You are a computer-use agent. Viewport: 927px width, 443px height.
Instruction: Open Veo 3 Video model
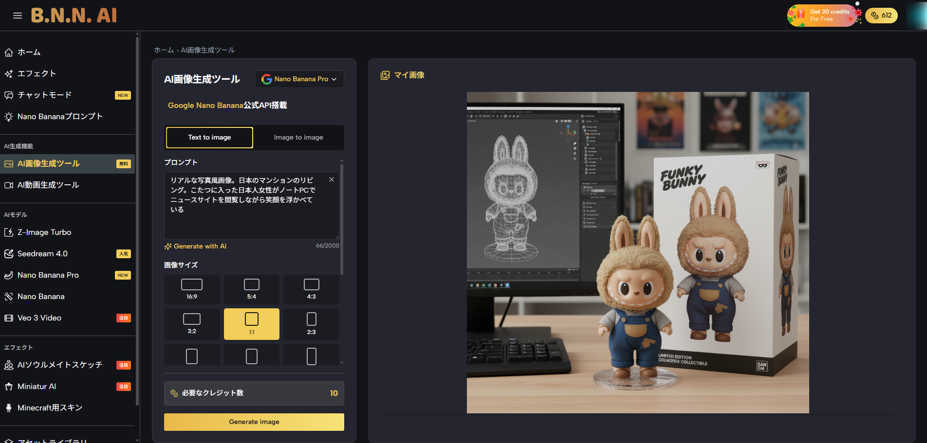point(39,318)
